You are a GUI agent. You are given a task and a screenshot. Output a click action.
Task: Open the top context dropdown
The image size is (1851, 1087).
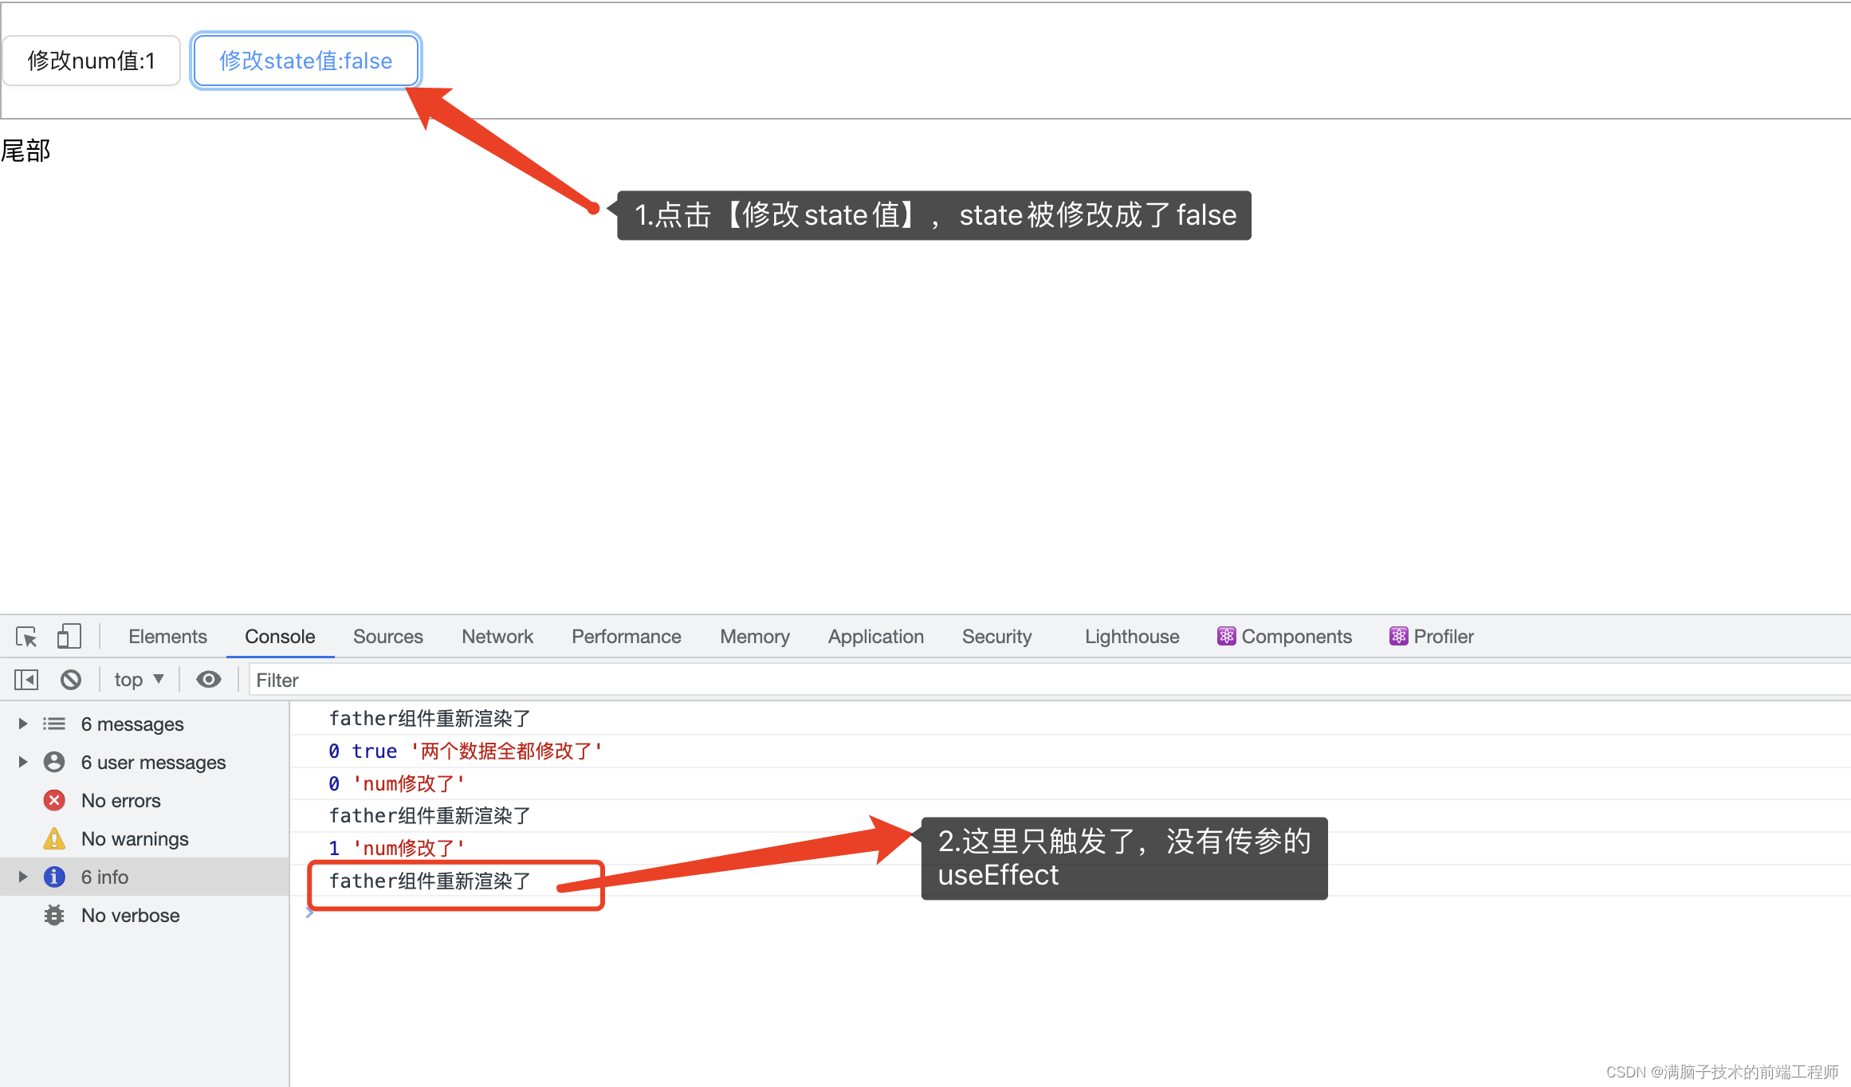(x=139, y=680)
